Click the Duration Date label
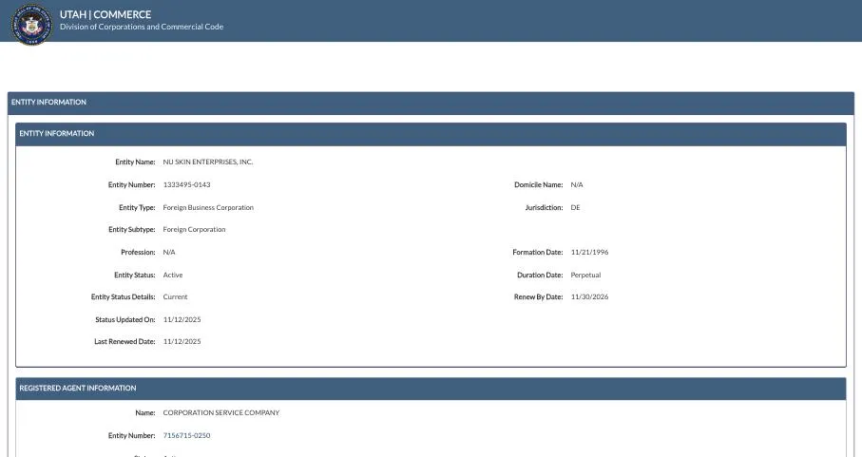Screen dimensions: 862x457 (540, 276)
